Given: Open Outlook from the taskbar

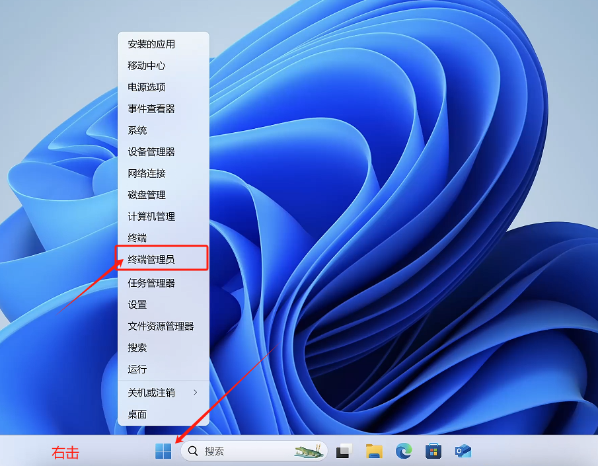Looking at the screenshot, I should [463, 451].
